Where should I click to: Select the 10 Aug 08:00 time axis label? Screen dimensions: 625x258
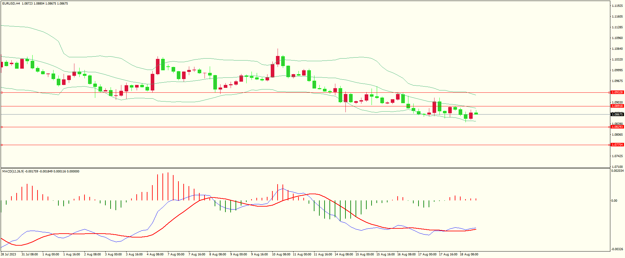[x=281, y=254]
